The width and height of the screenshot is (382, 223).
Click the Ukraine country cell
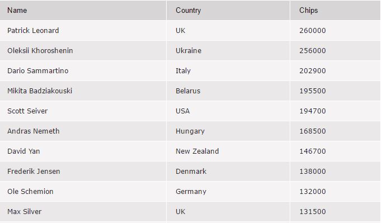pos(228,51)
